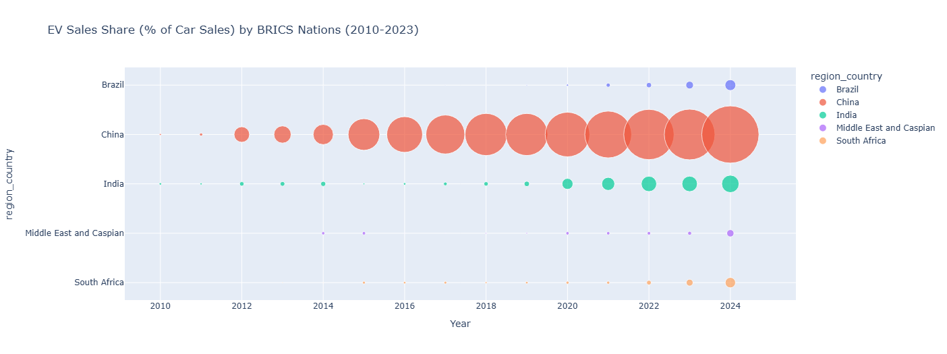Click the '2014' x-axis tick label
Image resolution: width=947 pixels, height=354 pixels.
click(323, 306)
